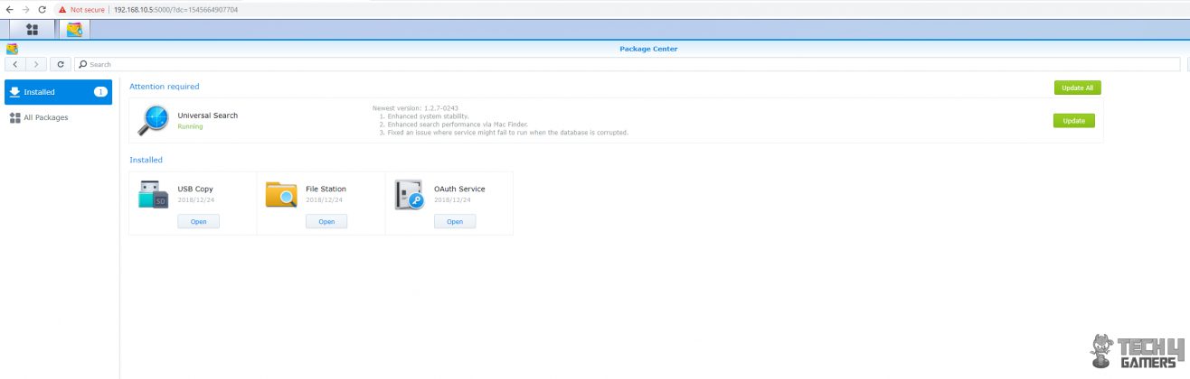Click the File Station folder icon
This screenshot has height=379, width=1190.
(281, 194)
